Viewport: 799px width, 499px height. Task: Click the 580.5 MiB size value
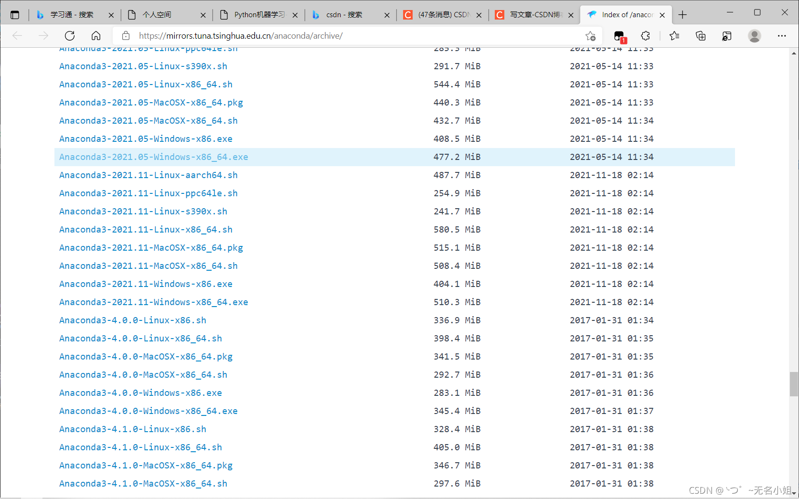[x=457, y=230]
